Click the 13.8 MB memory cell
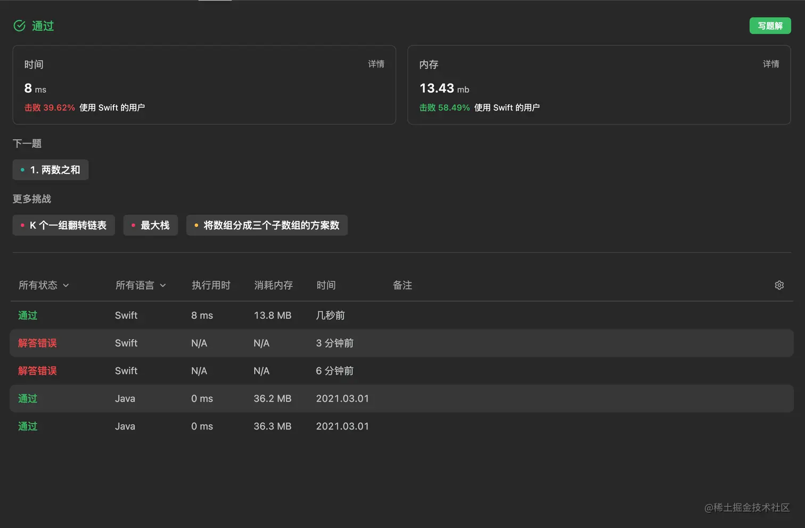Screen dimensions: 805x528 click(x=273, y=315)
